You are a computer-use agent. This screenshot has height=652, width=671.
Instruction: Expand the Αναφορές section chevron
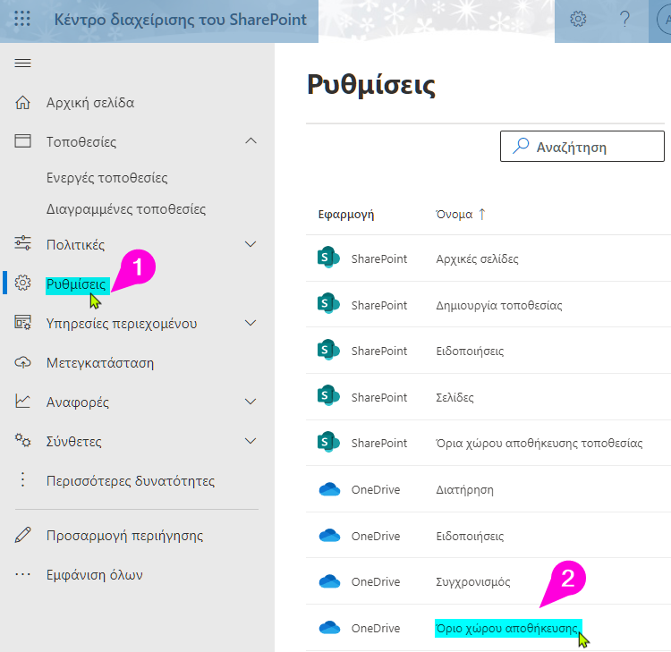pyautogui.click(x=251, y=402)
